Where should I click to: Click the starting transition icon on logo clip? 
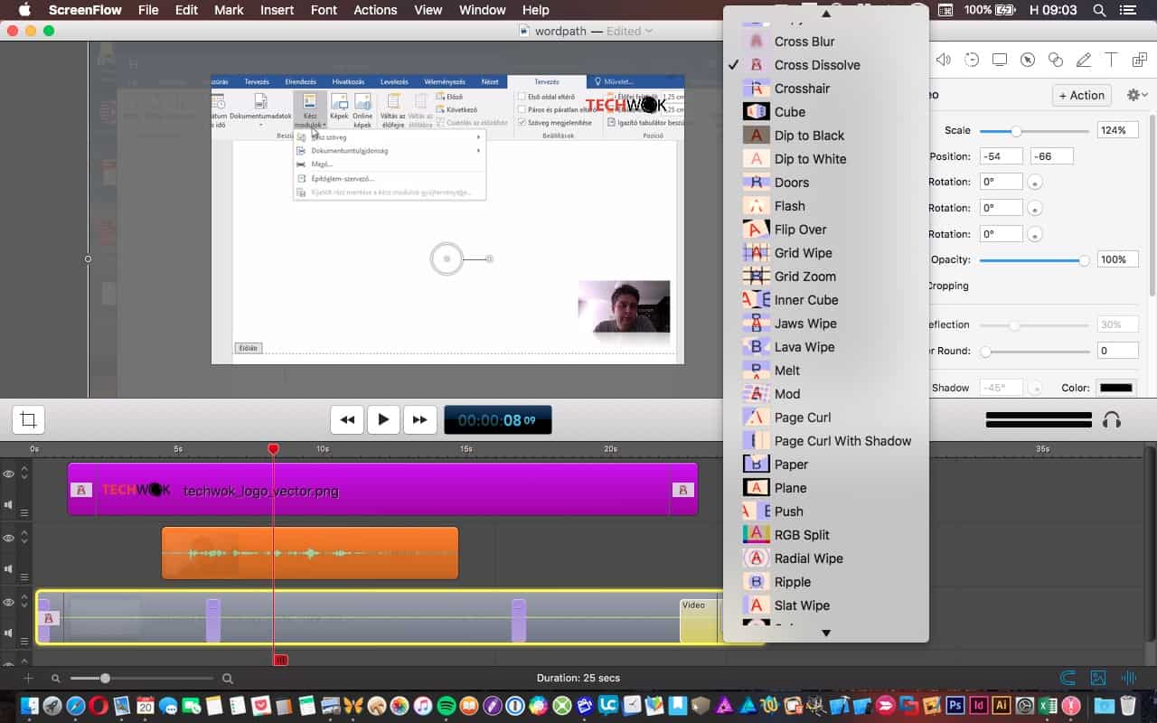[81, 490]
